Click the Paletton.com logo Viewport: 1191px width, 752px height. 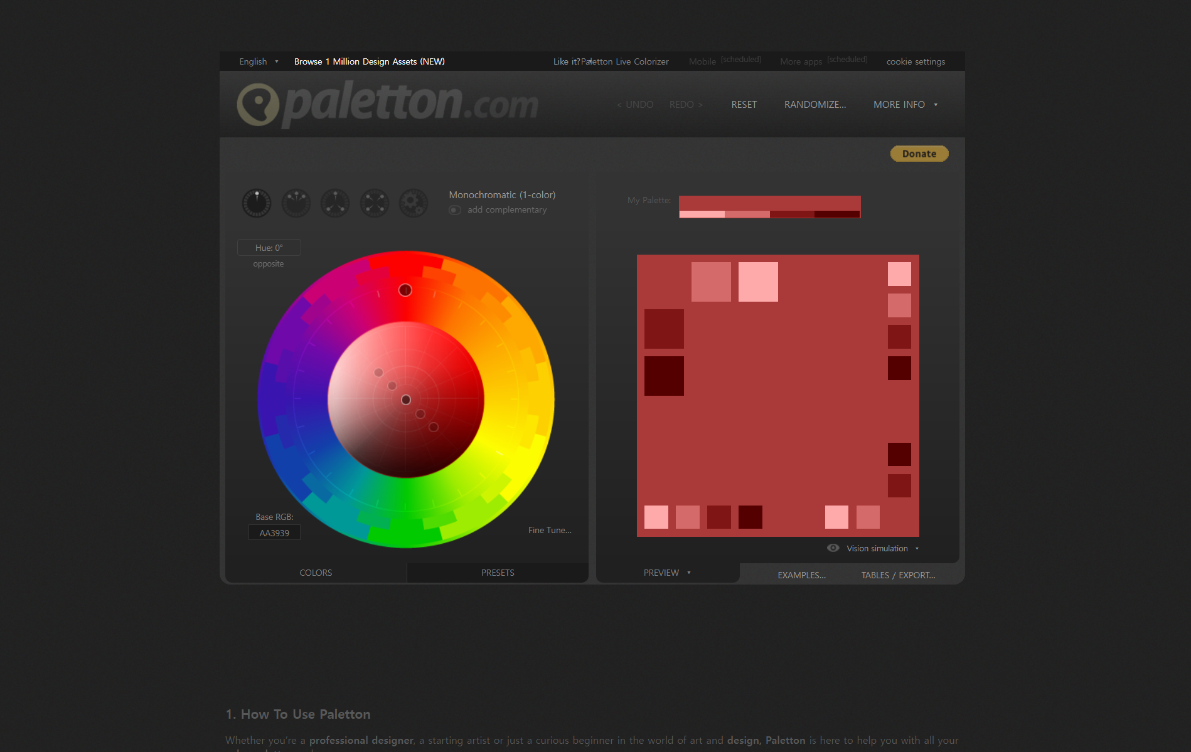click(x=387, y=103)
